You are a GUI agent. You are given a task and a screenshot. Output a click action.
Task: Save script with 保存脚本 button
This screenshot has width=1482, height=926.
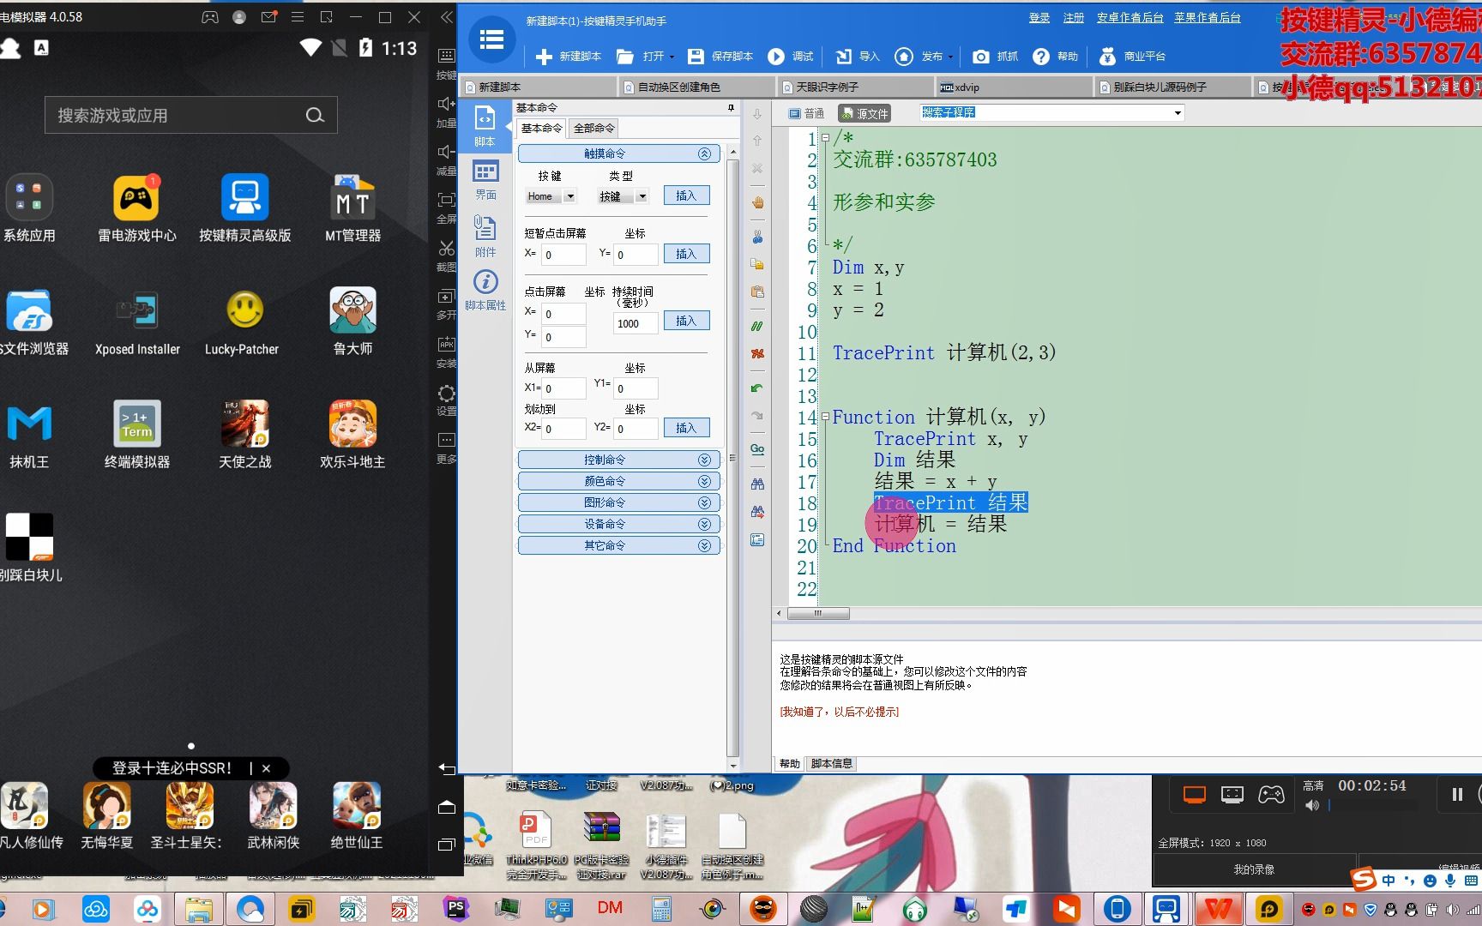[720, 57]
